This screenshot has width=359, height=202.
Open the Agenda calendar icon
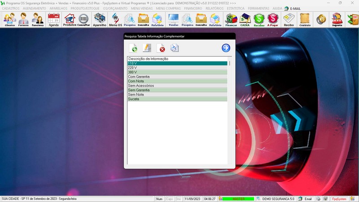53,19
